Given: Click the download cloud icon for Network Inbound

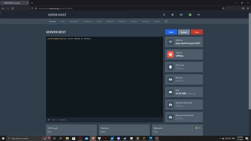Looking at the screenshot, I should pyautogui.click(x=170, y=105).
